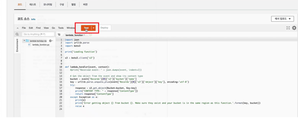Select the lambda_function.py file icon

pos(29,45)
